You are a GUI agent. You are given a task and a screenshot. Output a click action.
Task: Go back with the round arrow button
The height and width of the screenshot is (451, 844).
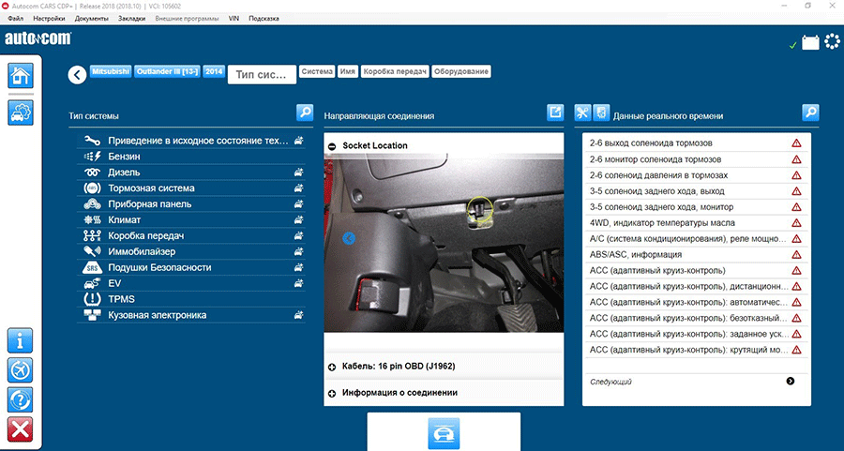[x=77, y=75]
